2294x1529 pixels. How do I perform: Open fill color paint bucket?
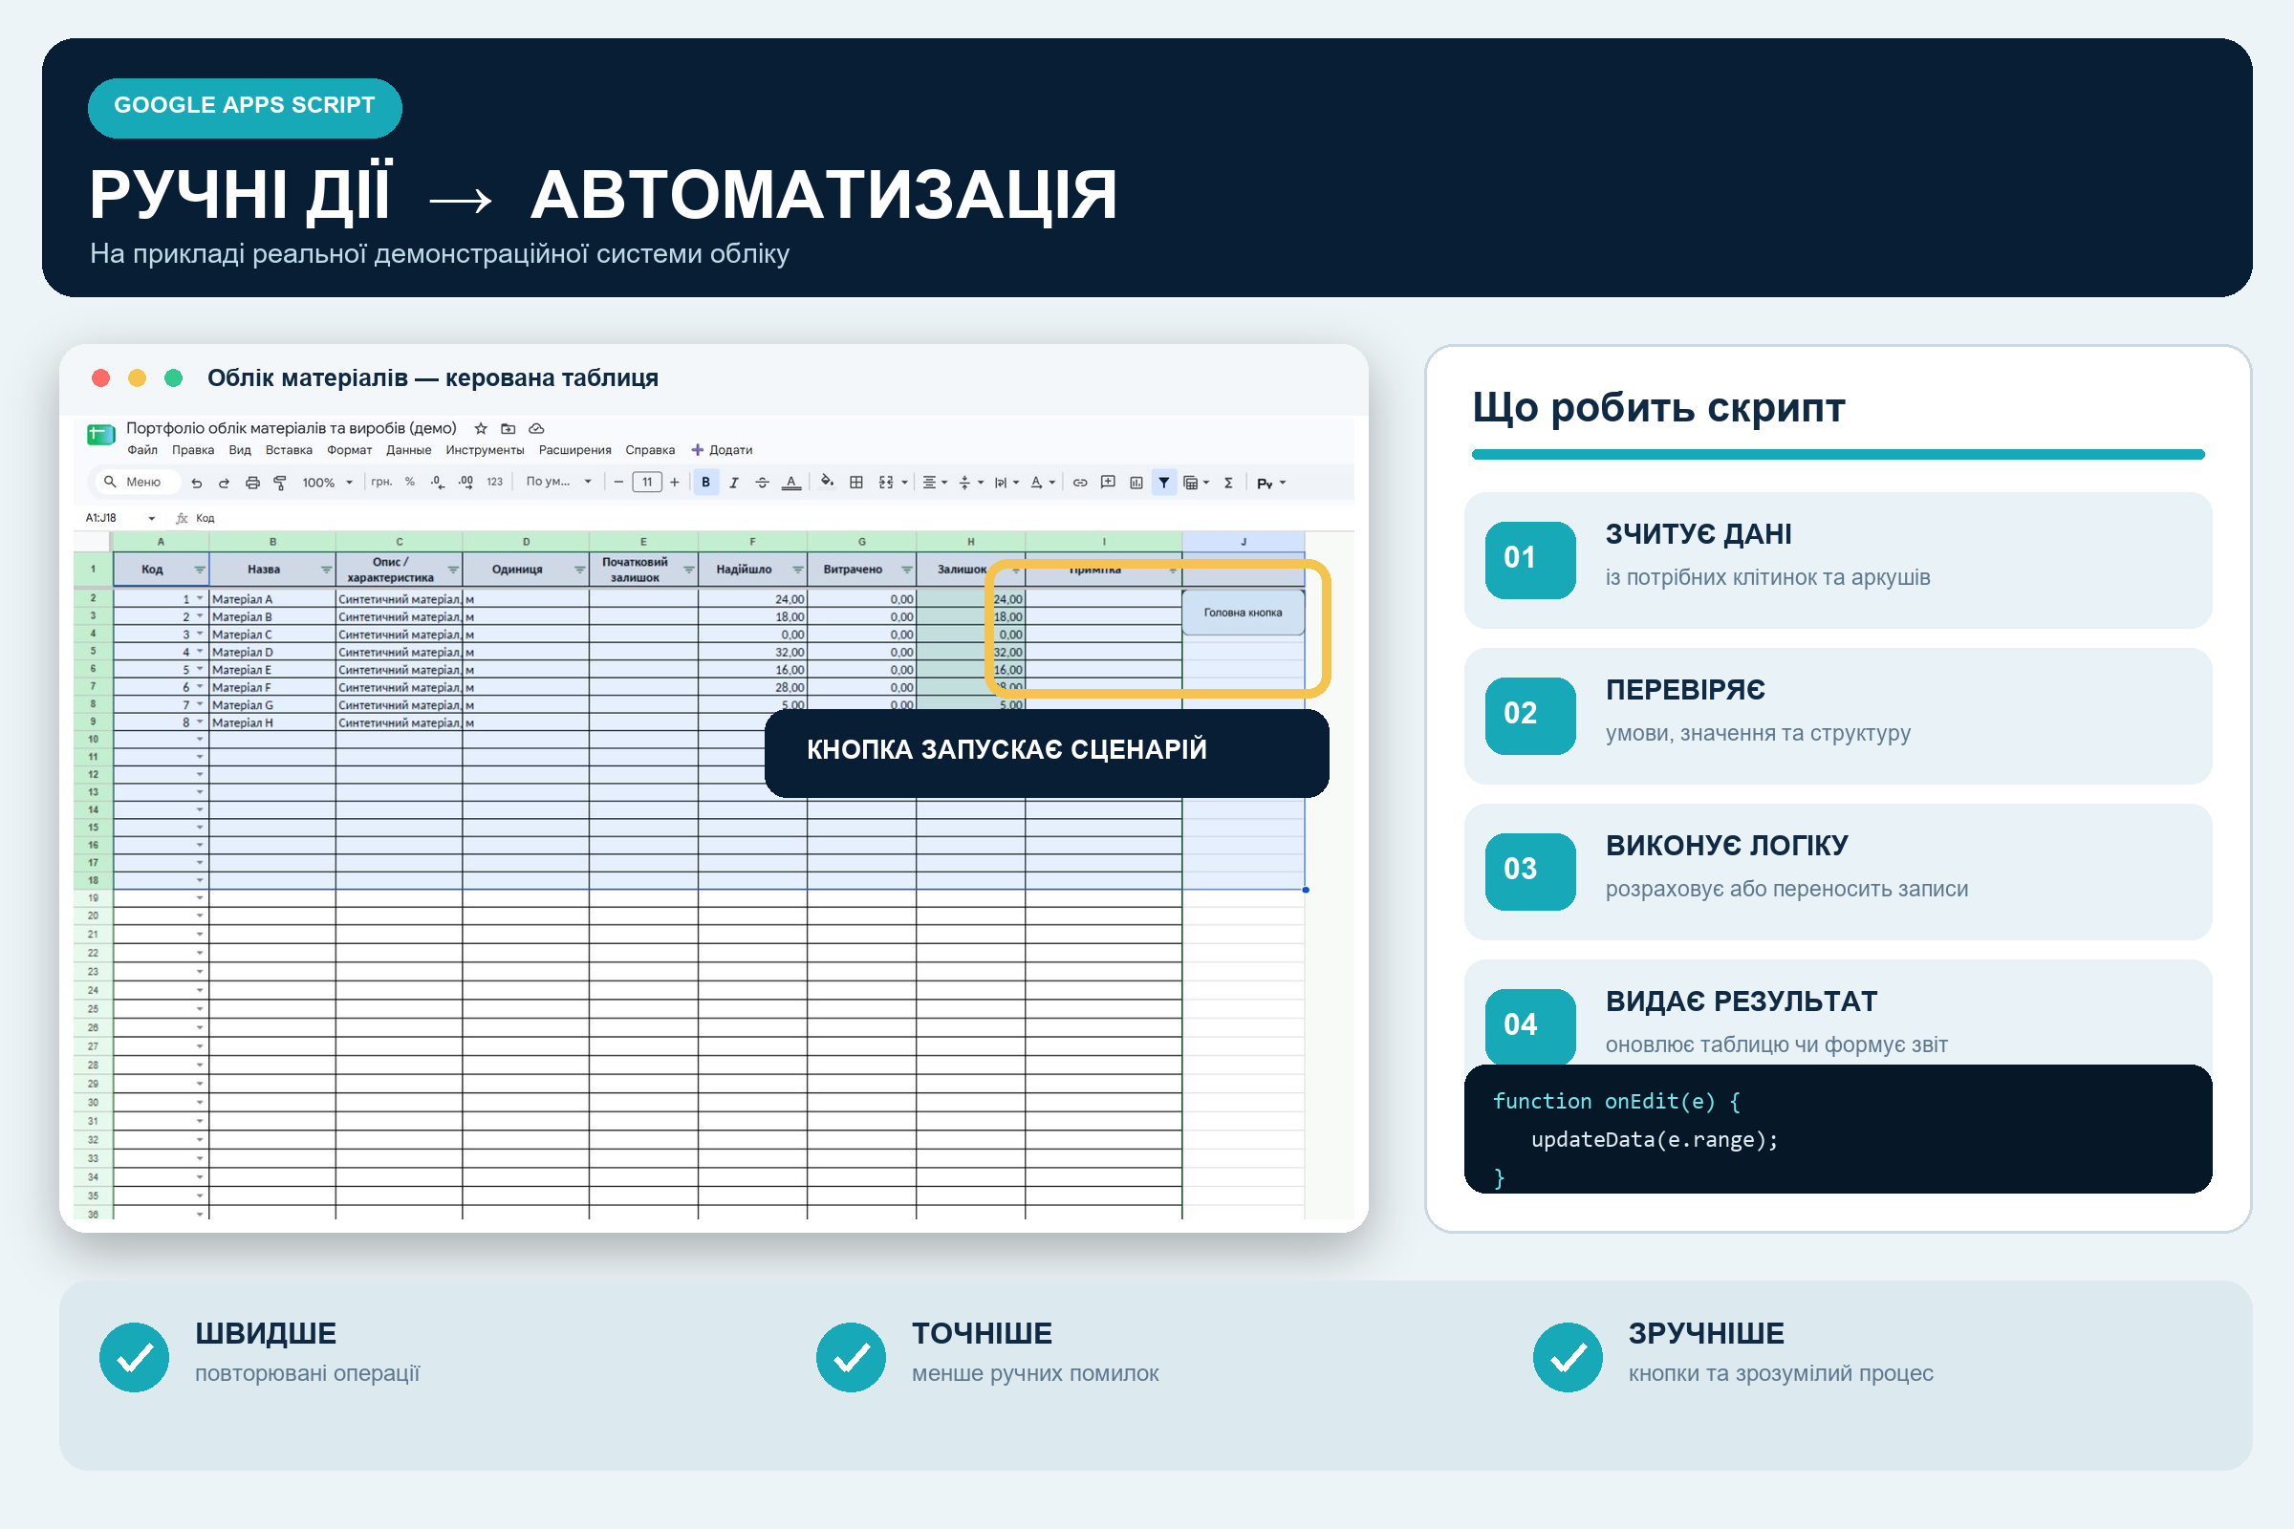827,481
